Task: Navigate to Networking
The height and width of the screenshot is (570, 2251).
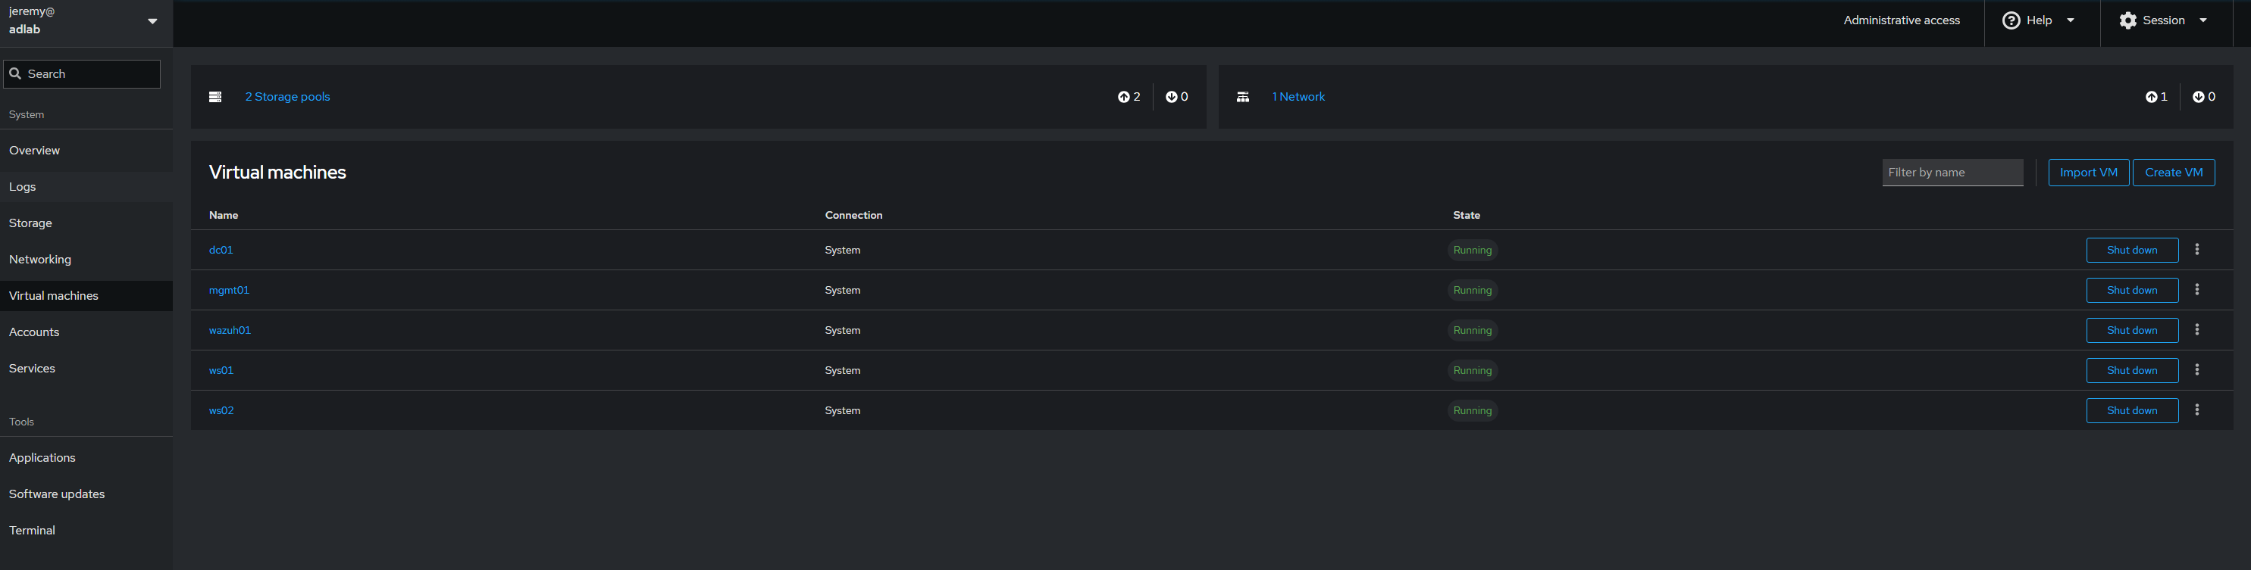Action: click(x=86, y=259)
